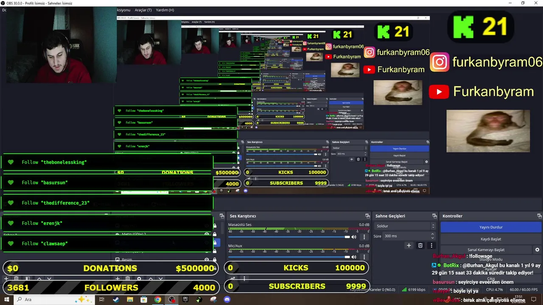Click the Çıkış exit button
The height and width of the screenshot is (305, 543).
(x=491, y=278)
